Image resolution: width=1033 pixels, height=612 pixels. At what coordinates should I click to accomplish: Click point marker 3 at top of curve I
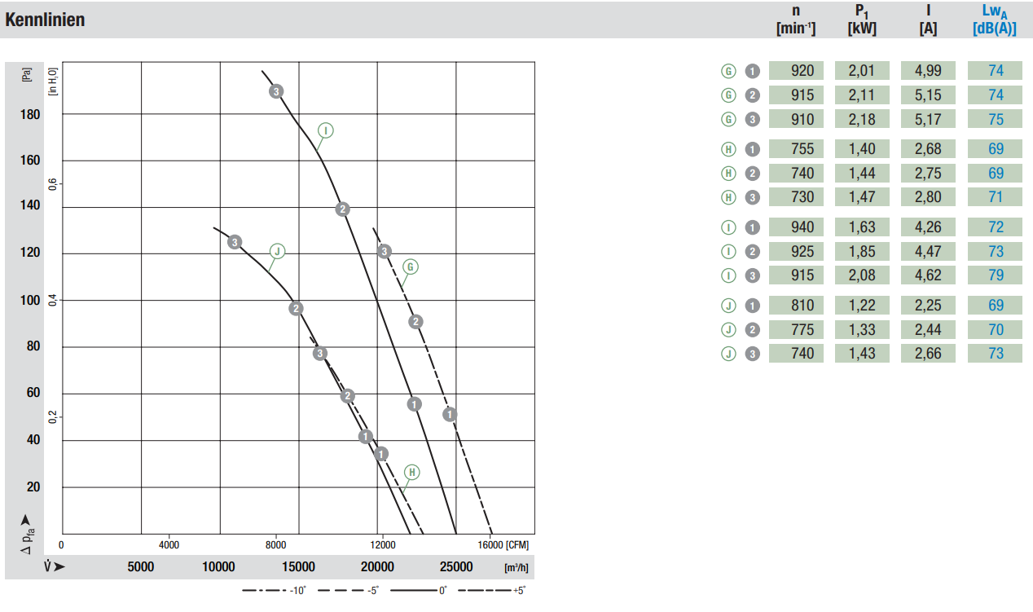277,91
